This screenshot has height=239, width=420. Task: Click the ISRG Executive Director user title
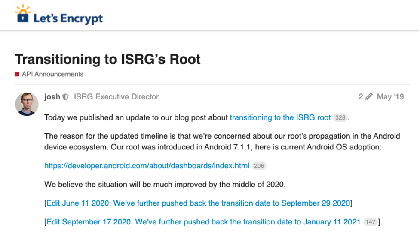pos(116,96)
